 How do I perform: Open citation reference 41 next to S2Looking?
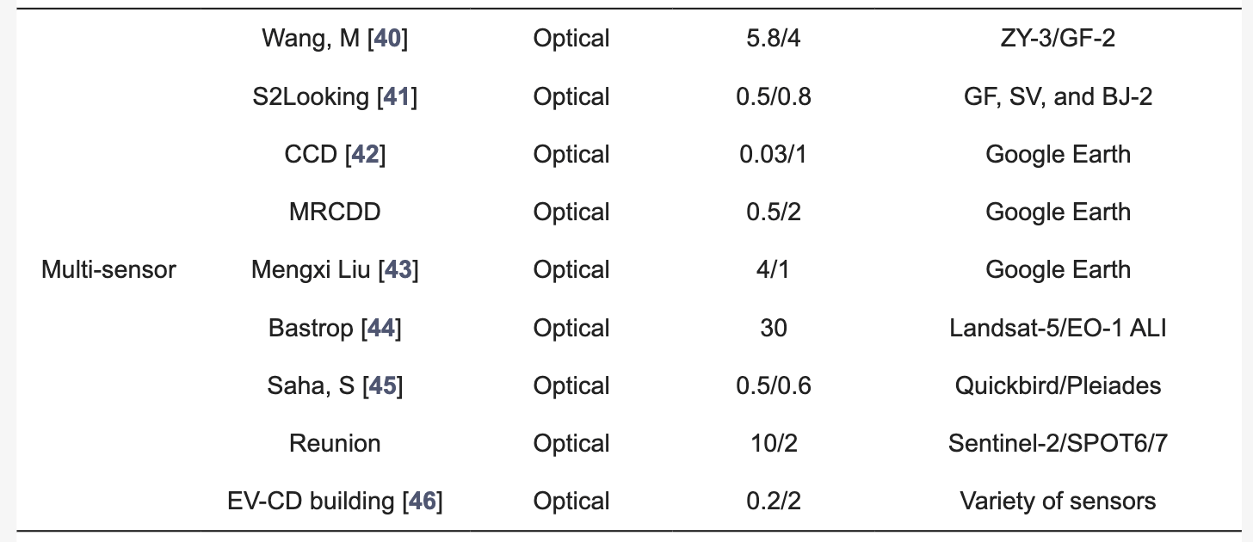point(397,96)
